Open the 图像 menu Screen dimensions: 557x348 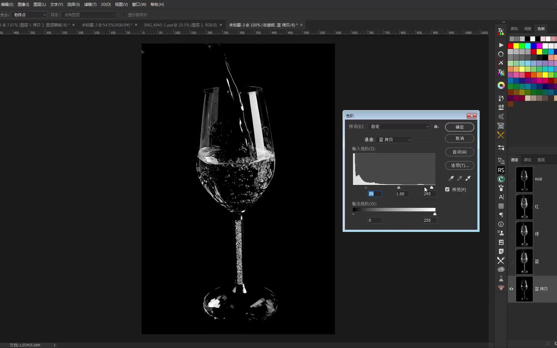coord(23,5)
